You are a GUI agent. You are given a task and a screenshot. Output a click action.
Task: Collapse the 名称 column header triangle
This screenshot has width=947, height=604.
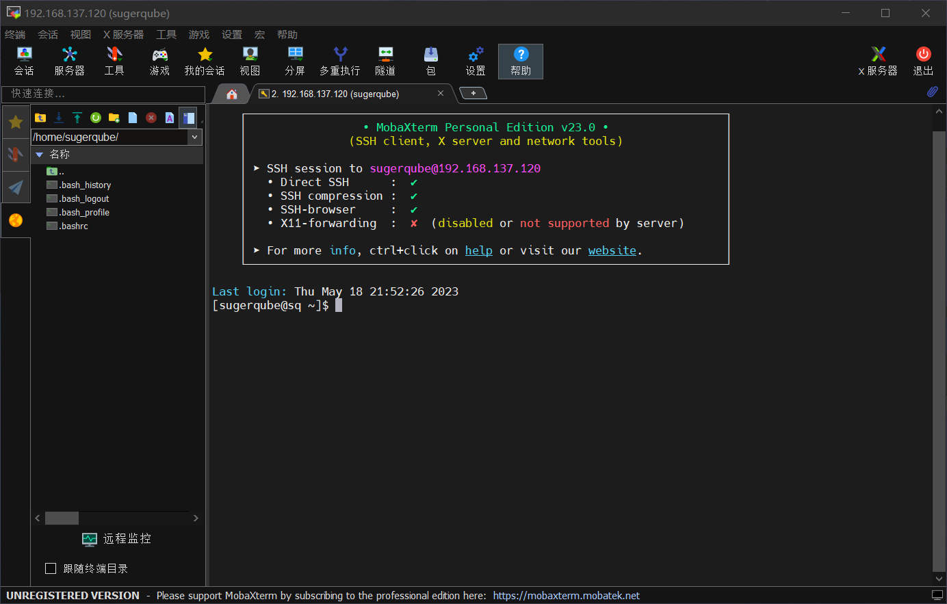[40, 155]
